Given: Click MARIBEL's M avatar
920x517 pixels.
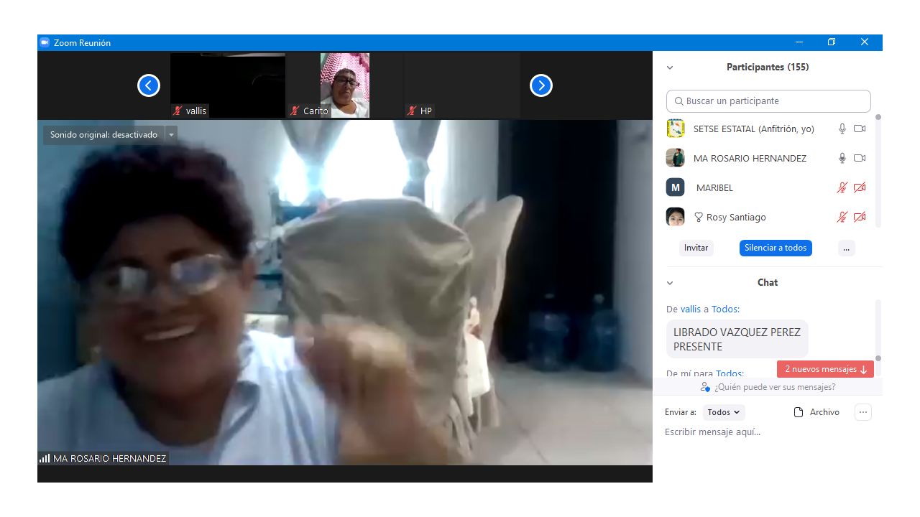Looking at the screenshot, I should (x=676, y=187).
